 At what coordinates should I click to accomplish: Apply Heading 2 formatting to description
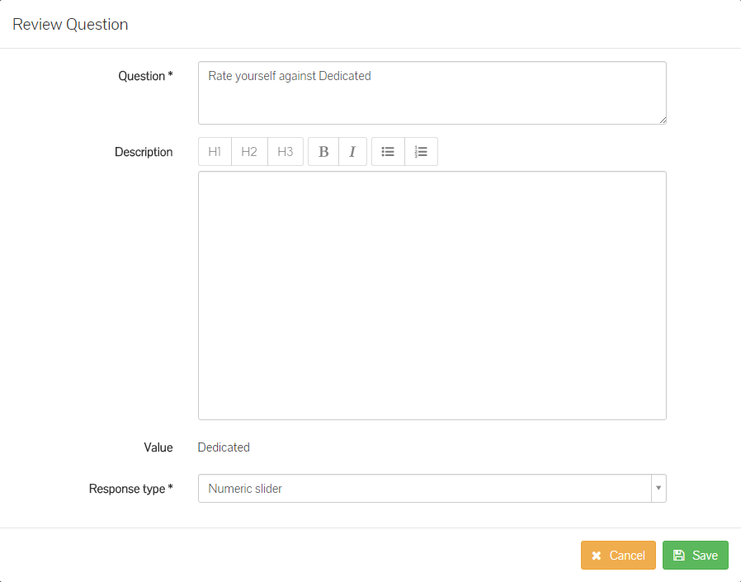coord(249,152)
